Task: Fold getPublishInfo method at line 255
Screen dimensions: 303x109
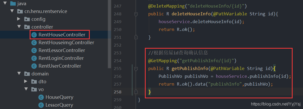Action: (136, 69)
